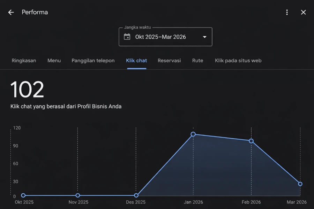Select the Feb 2026 data point
314x209 pixels.
(251, 141)
